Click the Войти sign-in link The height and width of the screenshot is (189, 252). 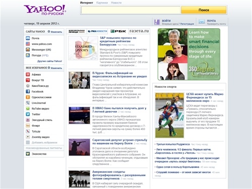166,21
